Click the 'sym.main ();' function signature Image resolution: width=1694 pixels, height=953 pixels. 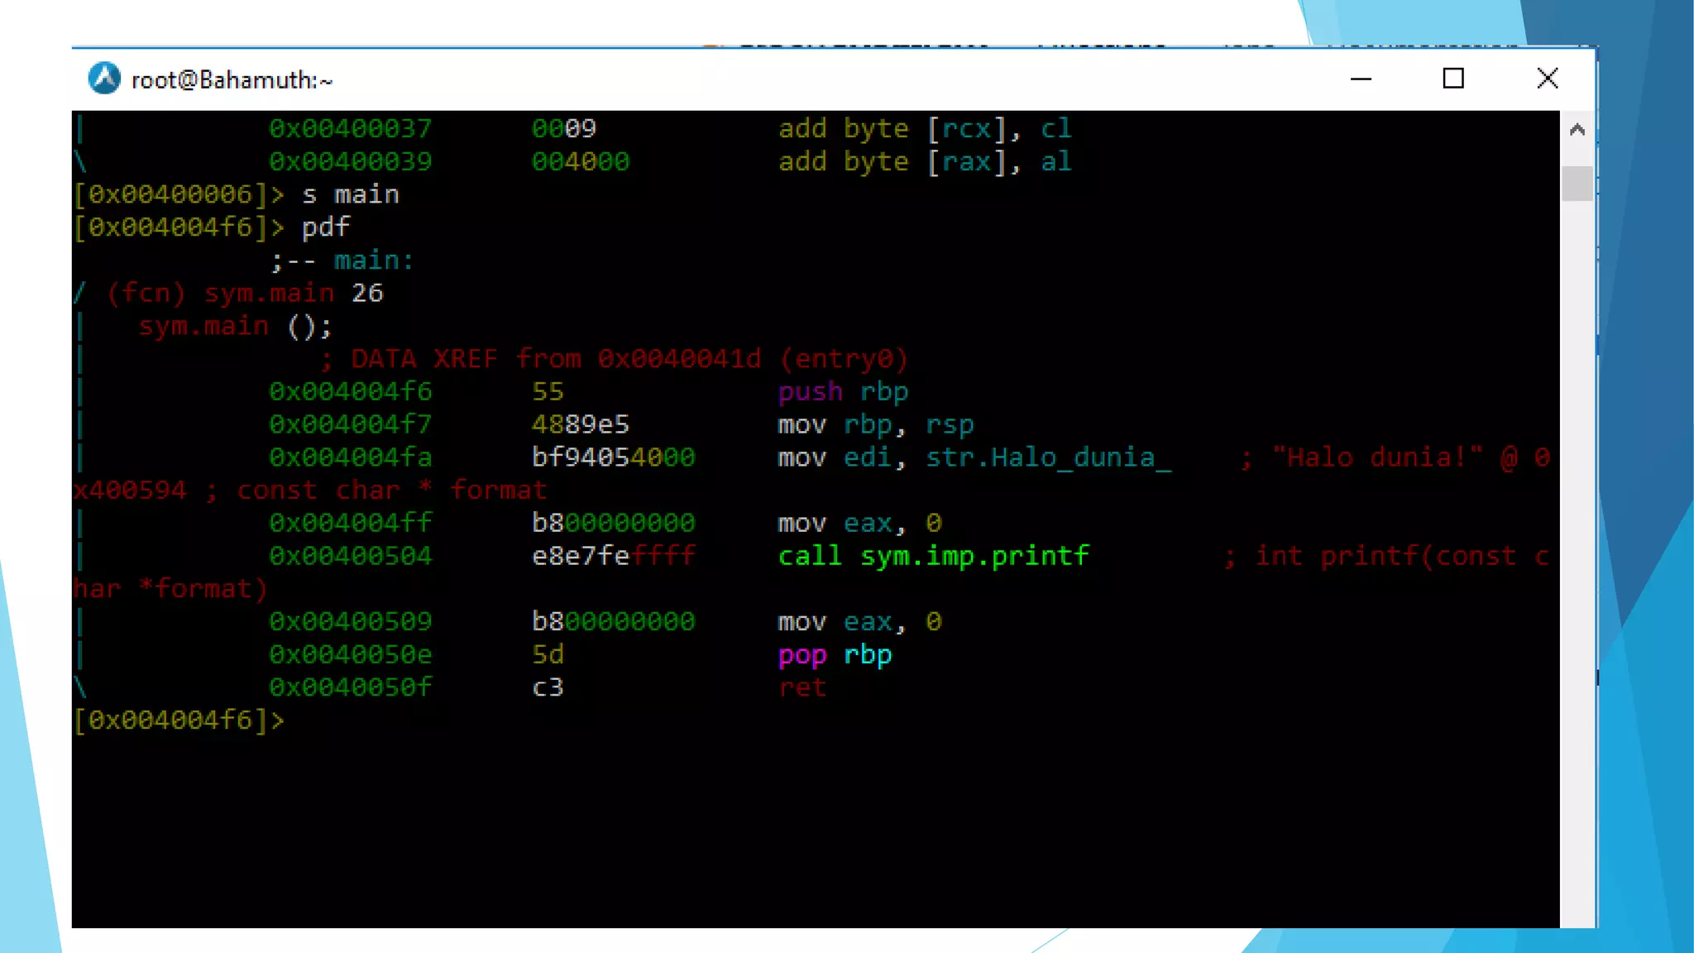(x=235, y=326)
